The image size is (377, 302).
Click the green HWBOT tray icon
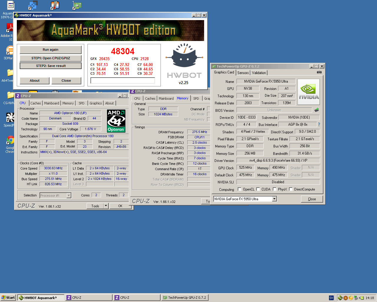pyautogui.click(x=340, y=298)
